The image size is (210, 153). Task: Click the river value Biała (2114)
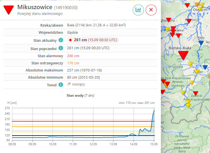click(x=76, y=25)
